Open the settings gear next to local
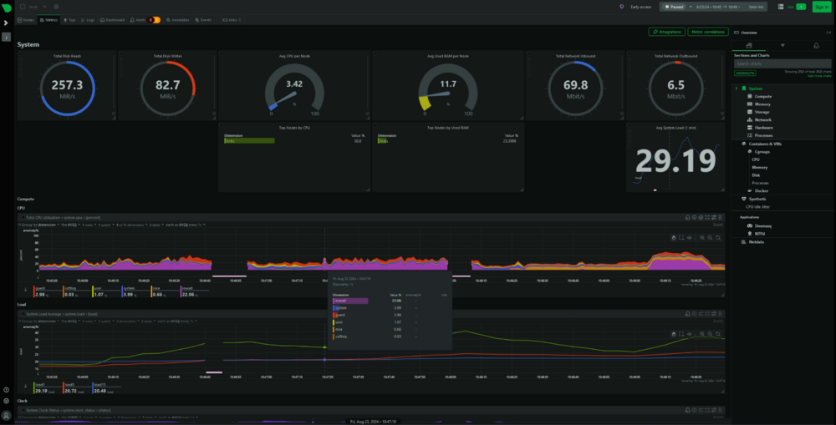Screen dimensions: 836x425 [x=56, y=7]
